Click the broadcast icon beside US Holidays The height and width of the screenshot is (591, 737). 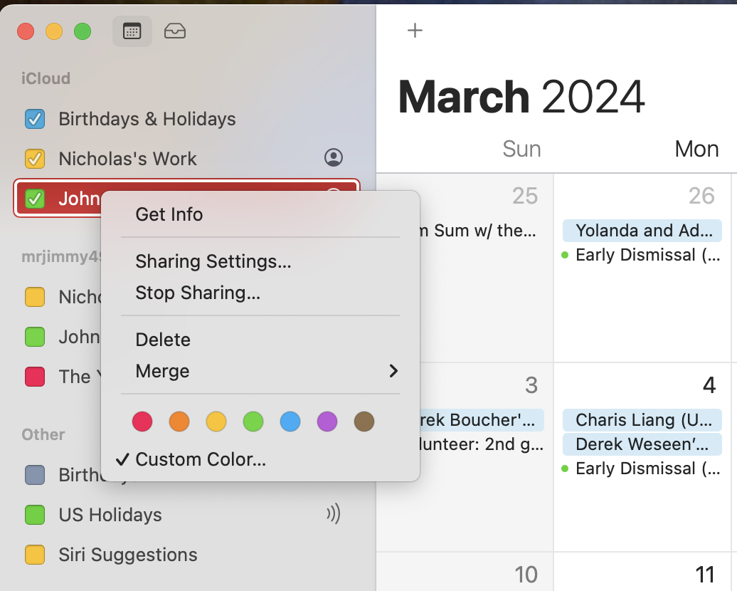point(333,514)
